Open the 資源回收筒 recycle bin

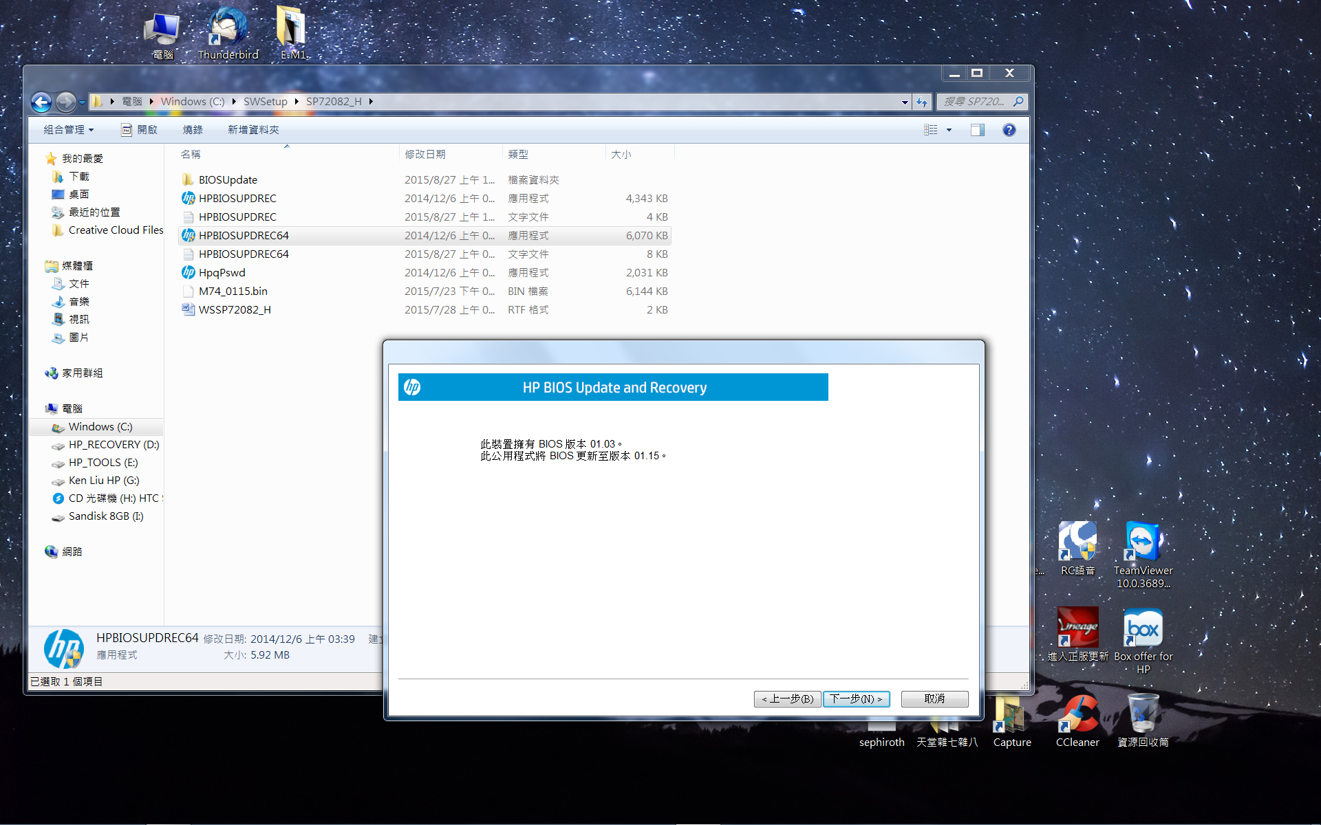[x=1143, y=720]
